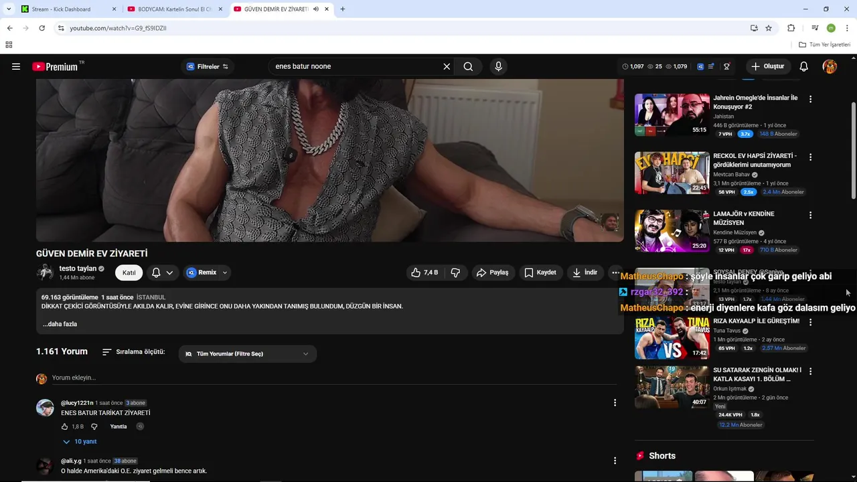This screenshot has height=482, width=857.
Task: Open testo taylan channel avatar
Action: pos(45,272)
